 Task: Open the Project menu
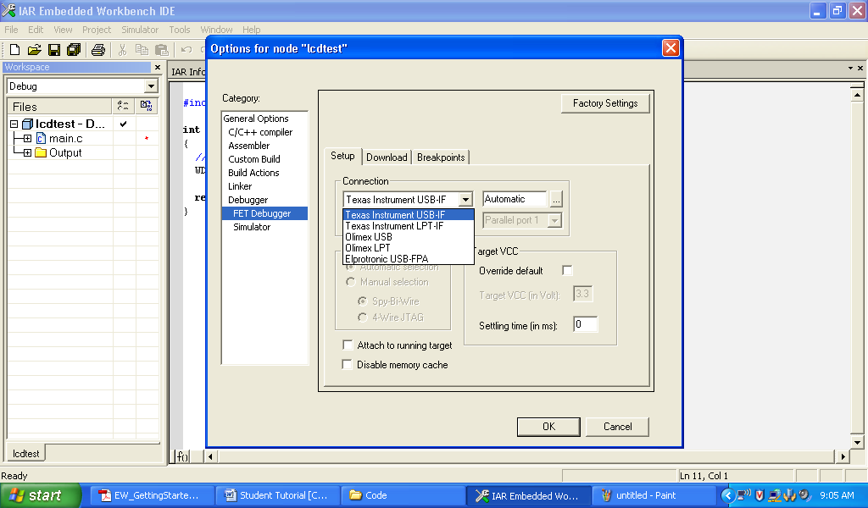tap(97, 30)
